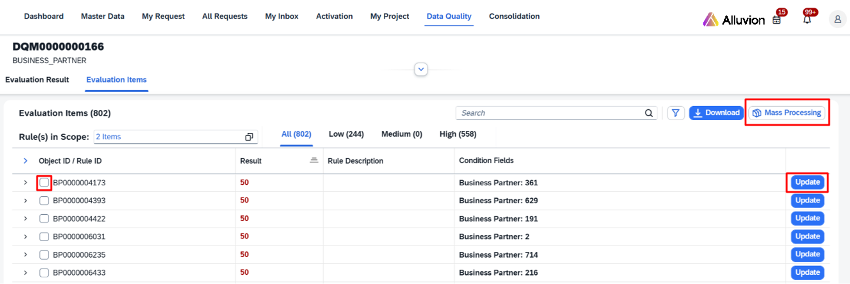Screen dimensions: 850x284
Task: Expand all rows via Object ID header chevron
Action: click(25, 161)
